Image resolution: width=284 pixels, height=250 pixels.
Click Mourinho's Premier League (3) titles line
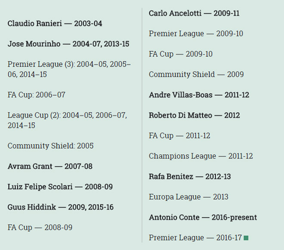point(69,69)
